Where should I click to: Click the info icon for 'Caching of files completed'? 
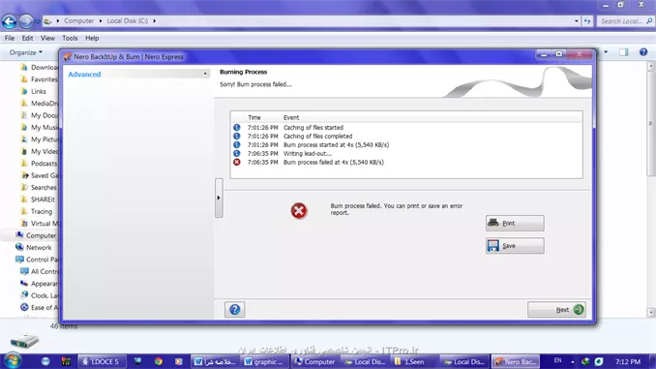click(x=237, y=137)
